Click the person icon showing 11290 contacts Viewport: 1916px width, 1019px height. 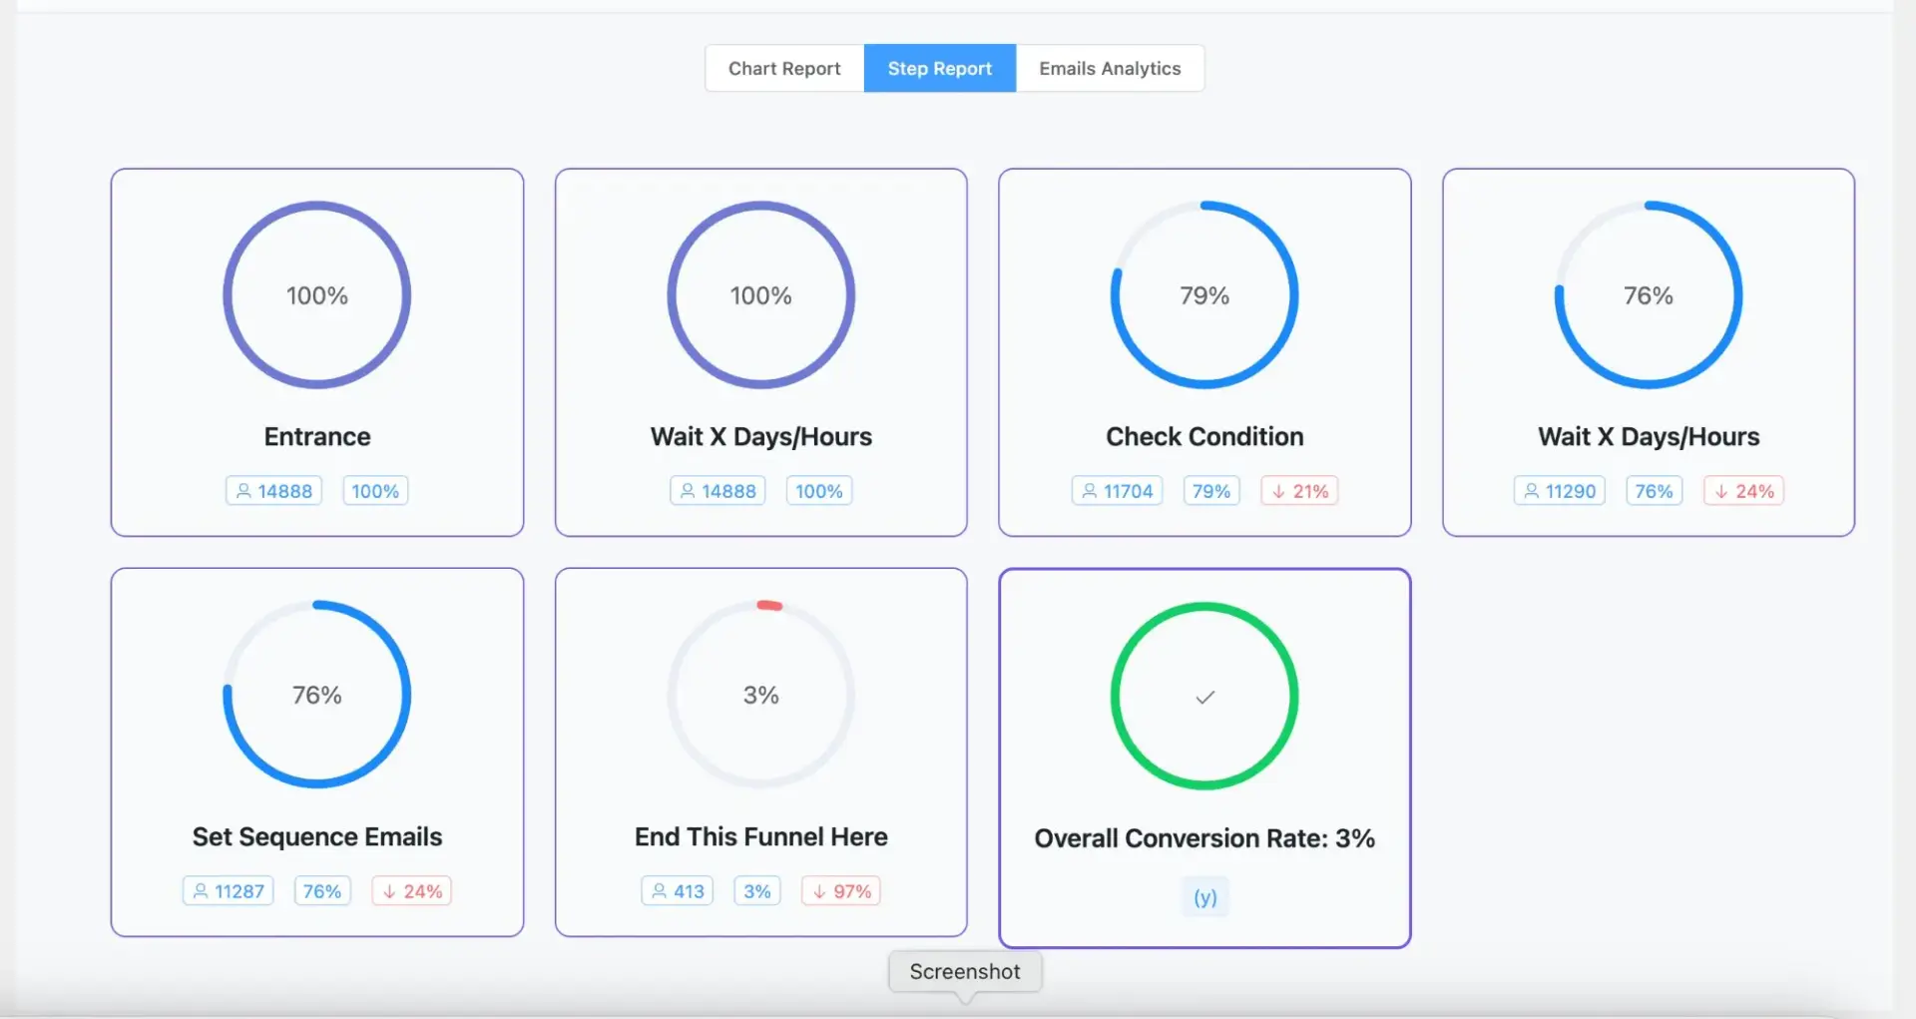(x=1533, y=490)
